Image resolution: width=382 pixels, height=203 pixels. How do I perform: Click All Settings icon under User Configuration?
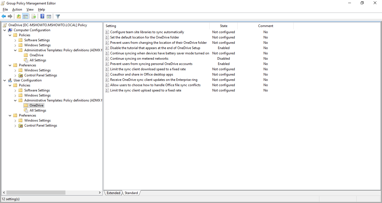click(26, 110)
